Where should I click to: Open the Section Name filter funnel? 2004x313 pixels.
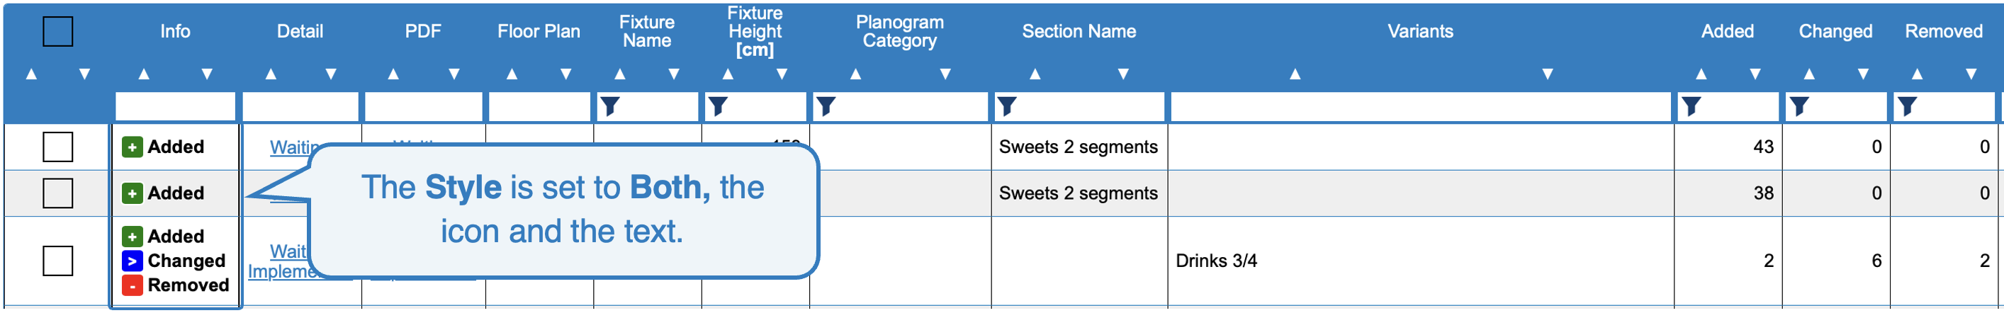pyautogui.click(x=1008, y=106)
